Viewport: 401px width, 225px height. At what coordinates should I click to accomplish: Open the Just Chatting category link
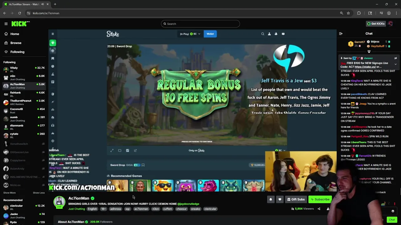click(x=76, y=209)
